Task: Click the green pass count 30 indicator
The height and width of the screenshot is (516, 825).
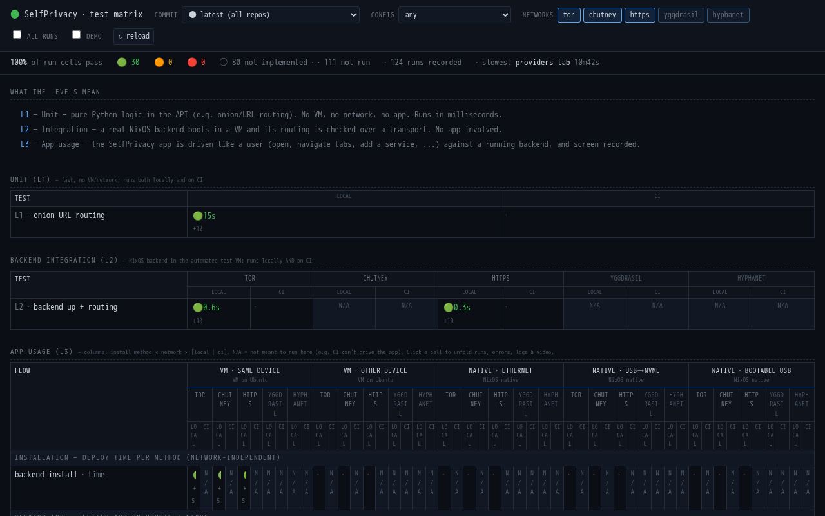Action: [128, 63]
